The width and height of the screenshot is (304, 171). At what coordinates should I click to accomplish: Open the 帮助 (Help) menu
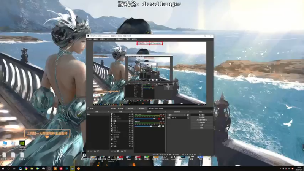[135, 39]
